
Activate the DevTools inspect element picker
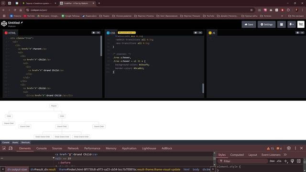click(4, 149)
